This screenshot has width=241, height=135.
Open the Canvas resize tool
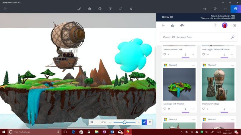tap(121, 9)
